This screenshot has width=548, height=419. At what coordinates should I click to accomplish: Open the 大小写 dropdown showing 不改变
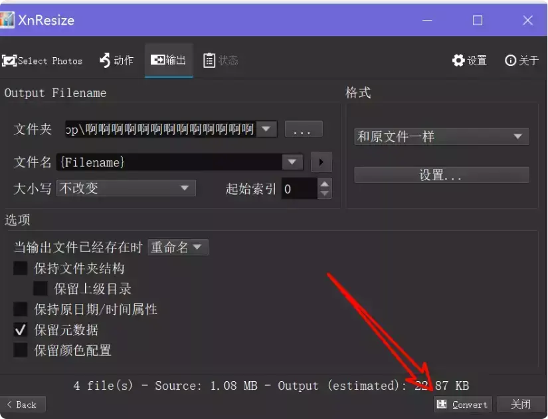point(126,188)
